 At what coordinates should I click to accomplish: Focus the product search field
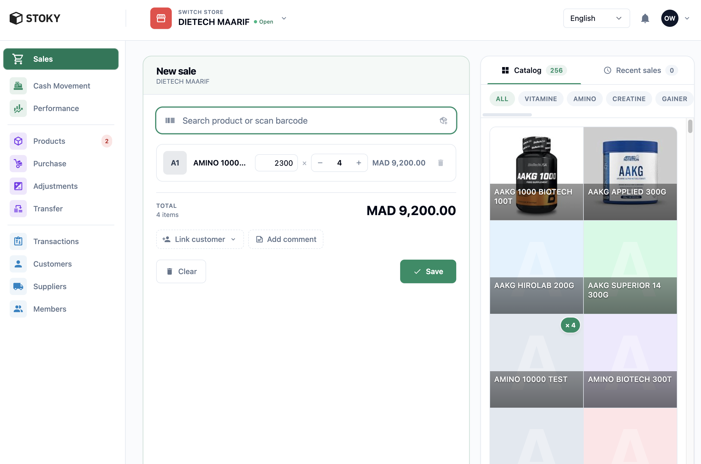click(306, 120)
